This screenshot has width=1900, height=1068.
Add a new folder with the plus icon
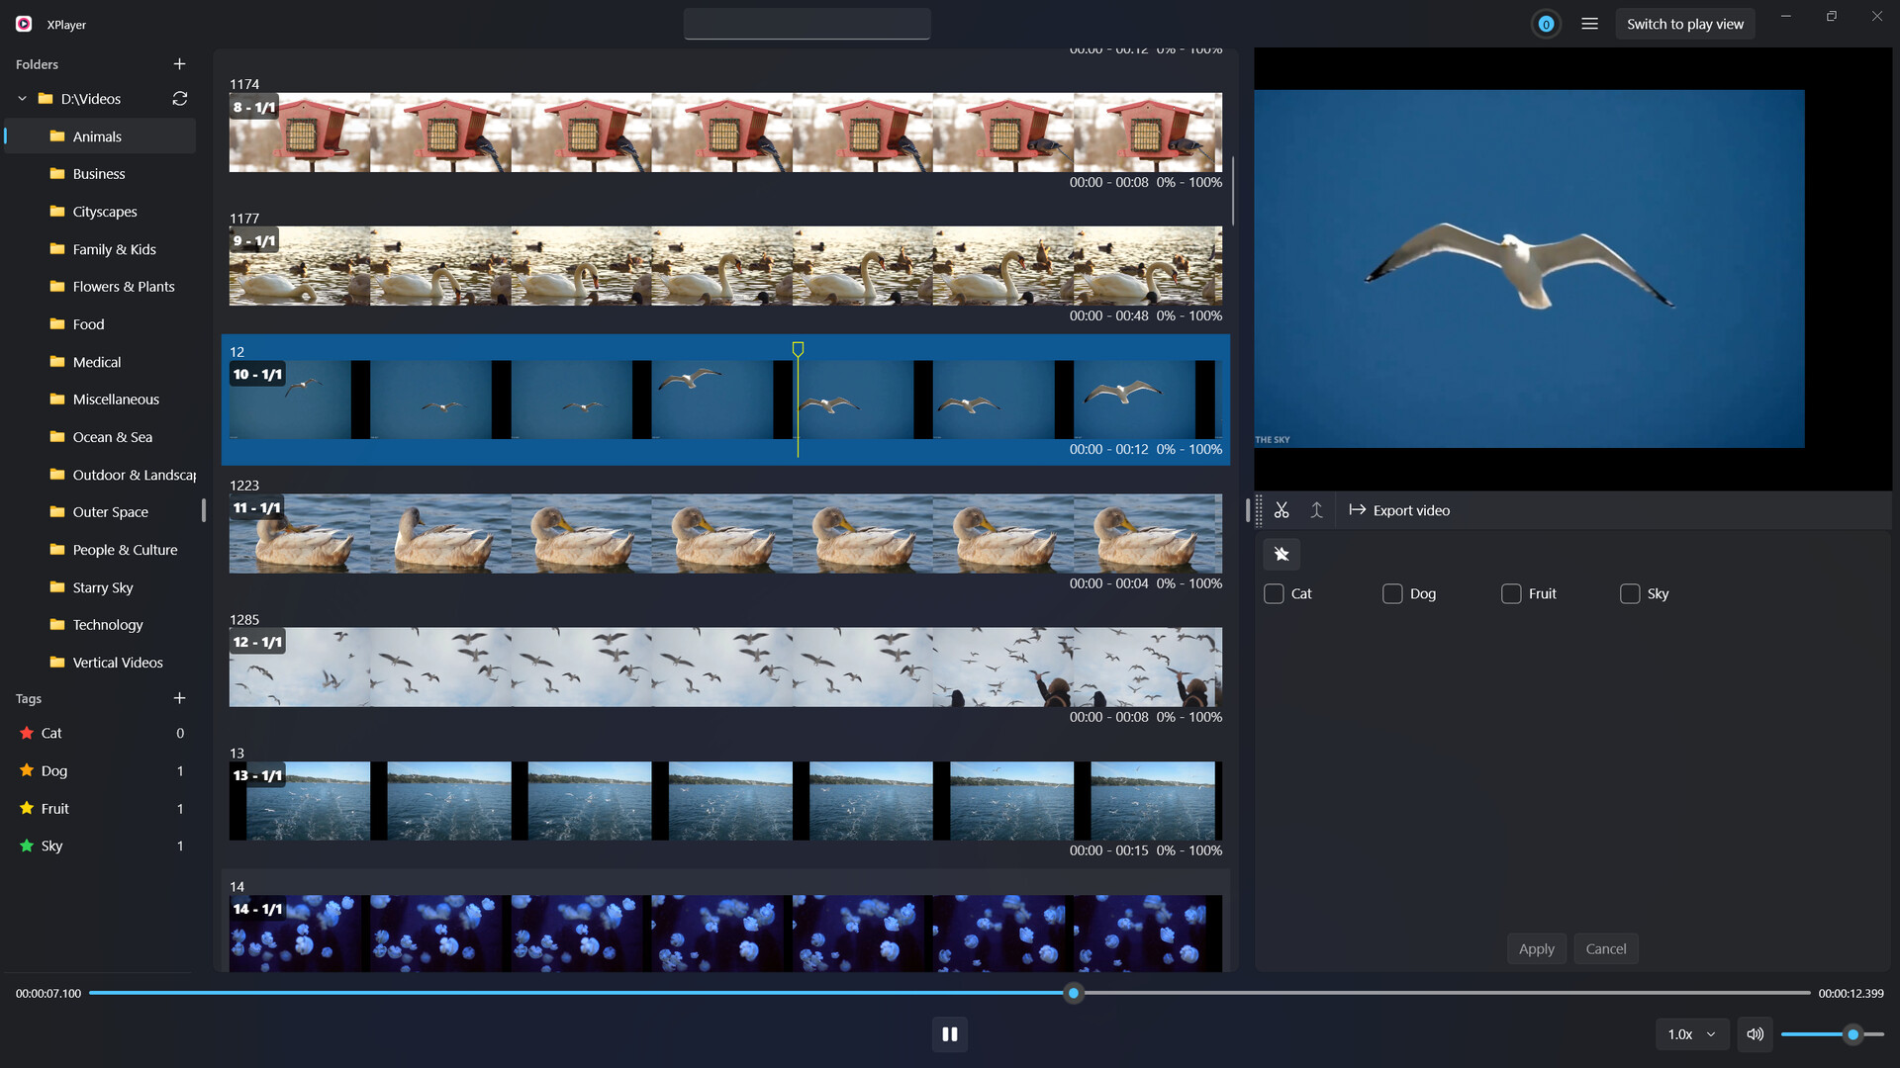(179, 63)
